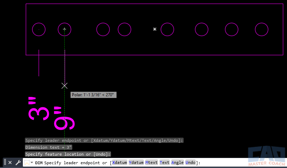Click the command line input field
Viewport: 287px width, 168px height.
(155, 162)
